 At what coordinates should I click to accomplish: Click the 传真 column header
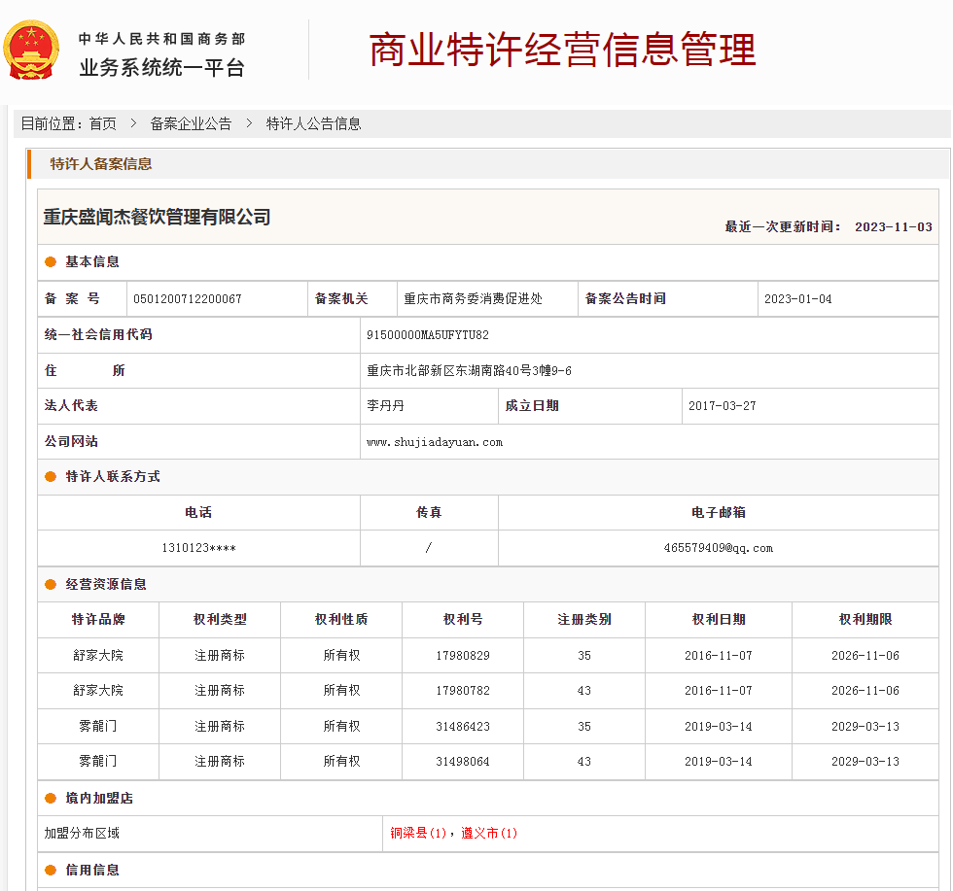(x=429, y=513)
